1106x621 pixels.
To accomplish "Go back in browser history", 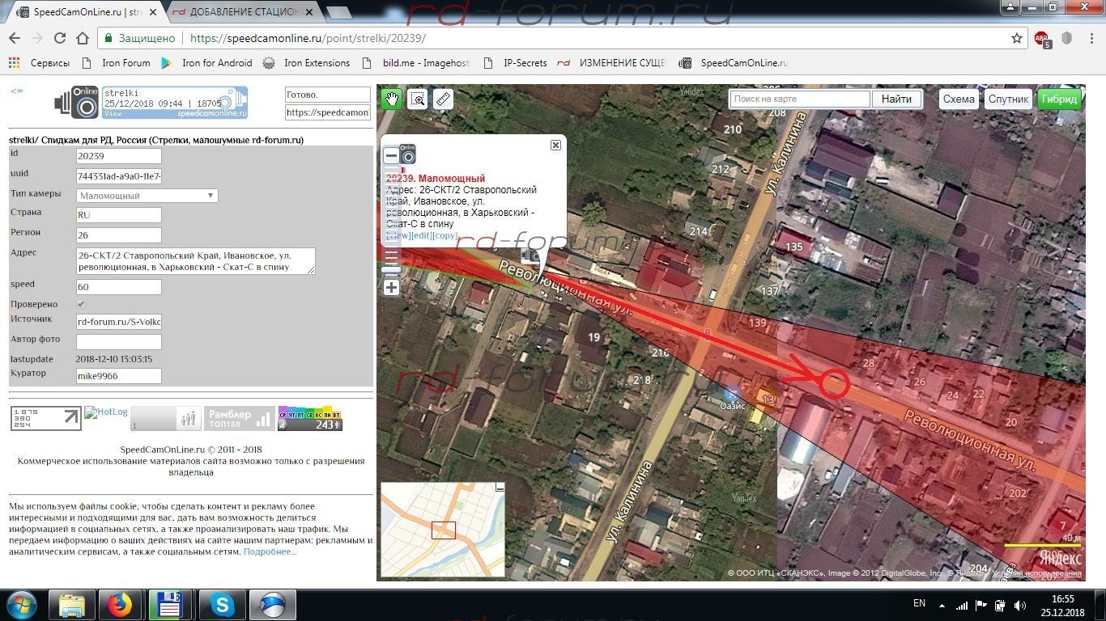I will [15, 38].
